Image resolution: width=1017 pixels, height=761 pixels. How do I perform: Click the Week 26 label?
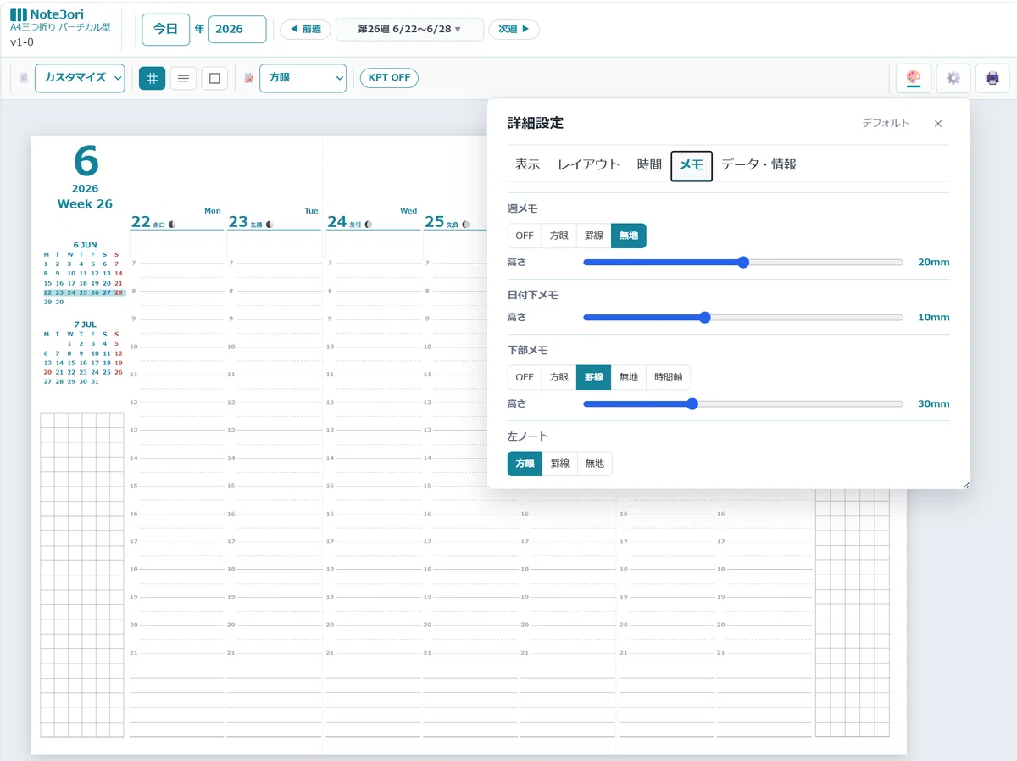tap(85, 204)
